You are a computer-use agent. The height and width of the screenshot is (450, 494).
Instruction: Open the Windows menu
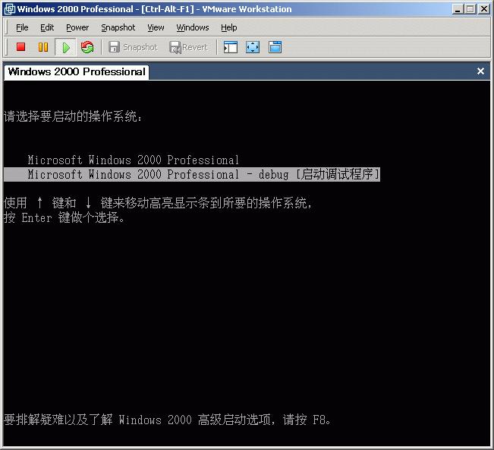pyautogui.click(x=193, y=28)
